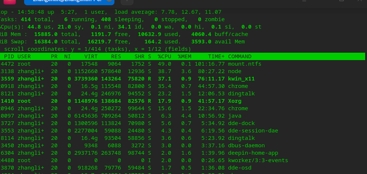The height and width of the screenshot is (174, 367).
Task: Click the chrome command with 35.4 %CPU
Action: pos(238,86)
